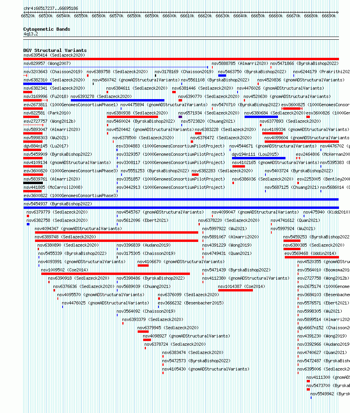Click the red bar under nsv1014387 (Coe2014)
Image resolution: width=350 pixels, height=413 pixels.
coord(236,290)
